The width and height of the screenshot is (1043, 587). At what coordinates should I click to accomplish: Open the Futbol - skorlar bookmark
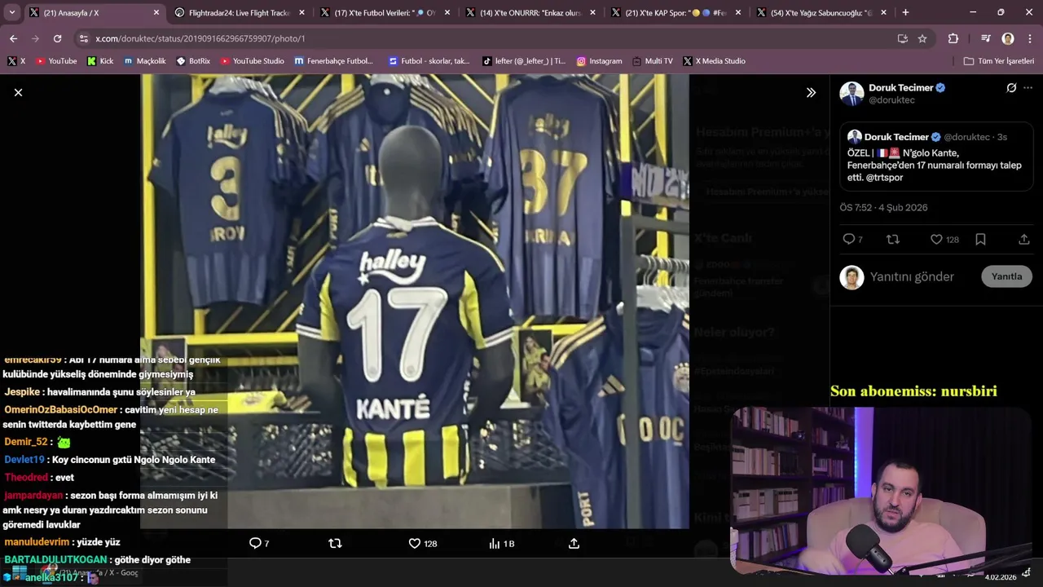(429, 61)
